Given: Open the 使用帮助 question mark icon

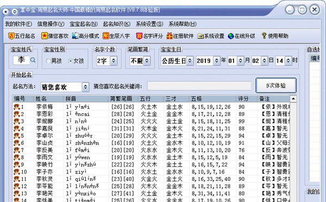Looking at the screenshot, I should (264, 36).
